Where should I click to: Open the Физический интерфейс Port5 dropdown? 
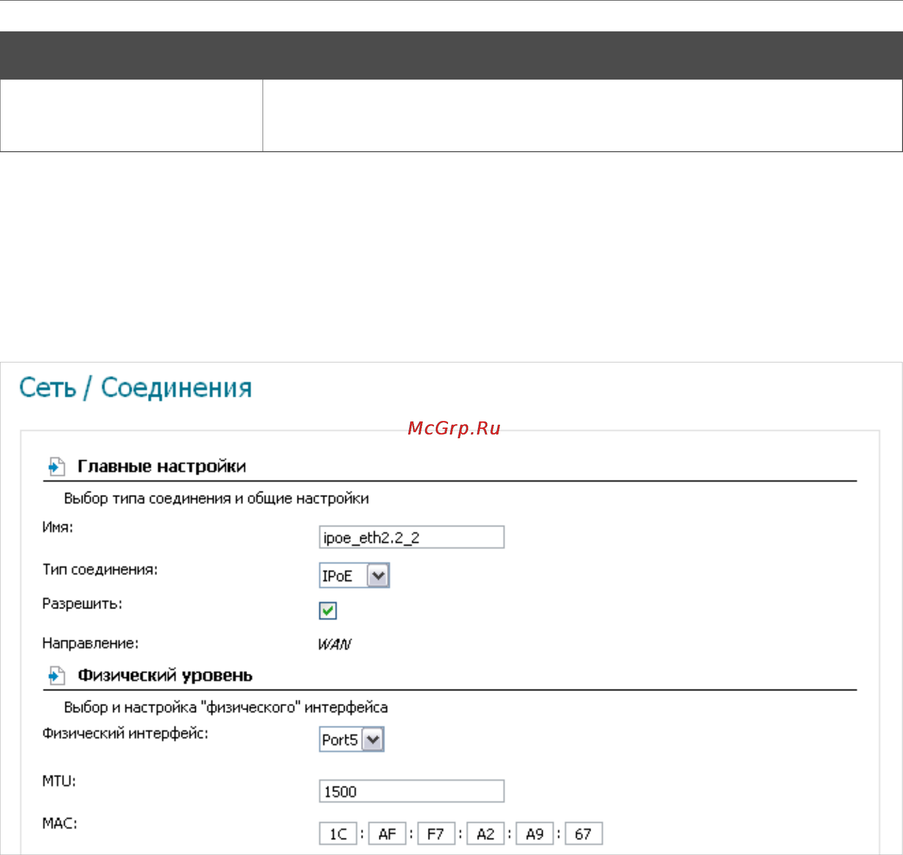click(352, 739)
